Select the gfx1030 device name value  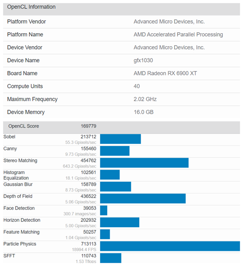pos(143,60)
